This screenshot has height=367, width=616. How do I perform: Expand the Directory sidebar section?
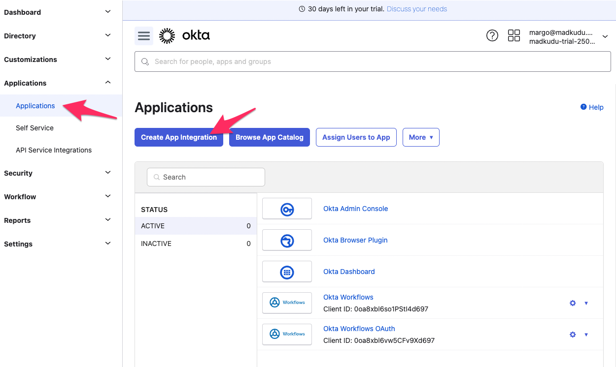click(x=108, y=35)
